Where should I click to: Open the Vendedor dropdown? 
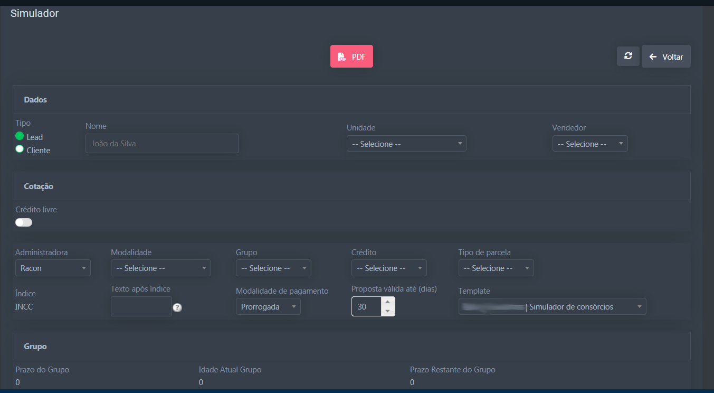tap(590, 144)
